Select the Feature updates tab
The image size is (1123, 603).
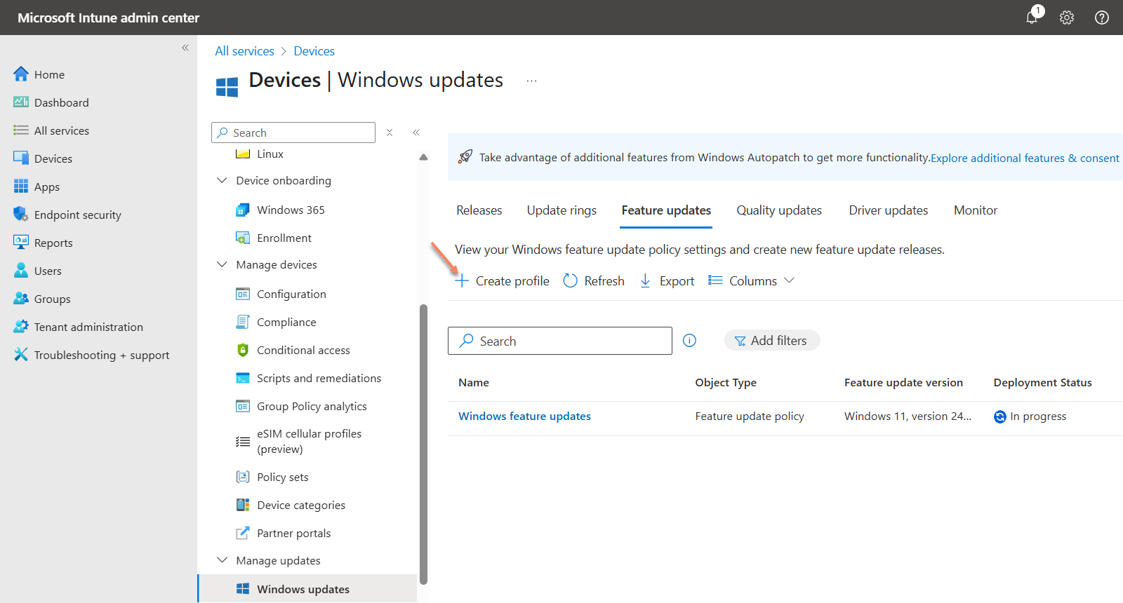[666, 210]
